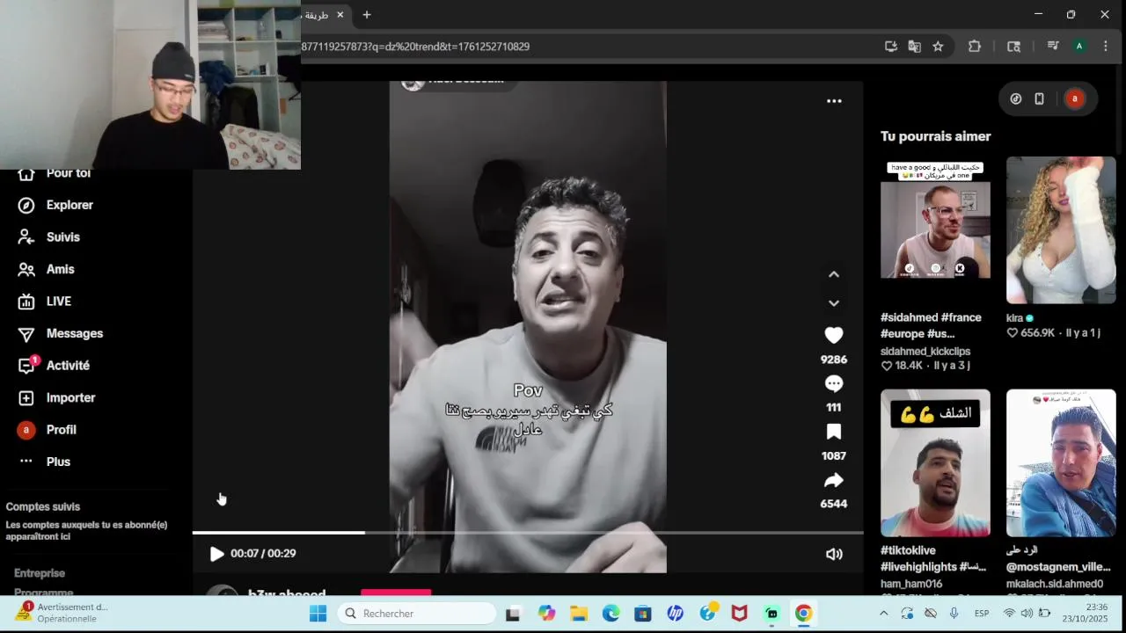Screen dimensions: 1126x633
Task: Mute the video volume
Action: click(834, 554)
